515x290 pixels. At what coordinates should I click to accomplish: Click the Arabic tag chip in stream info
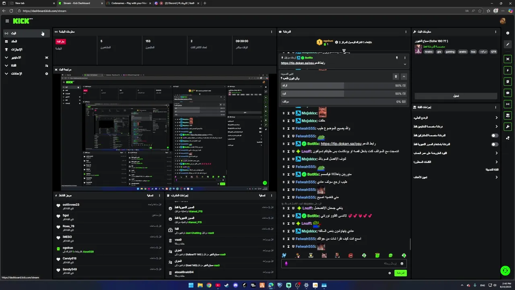point(429,52)
